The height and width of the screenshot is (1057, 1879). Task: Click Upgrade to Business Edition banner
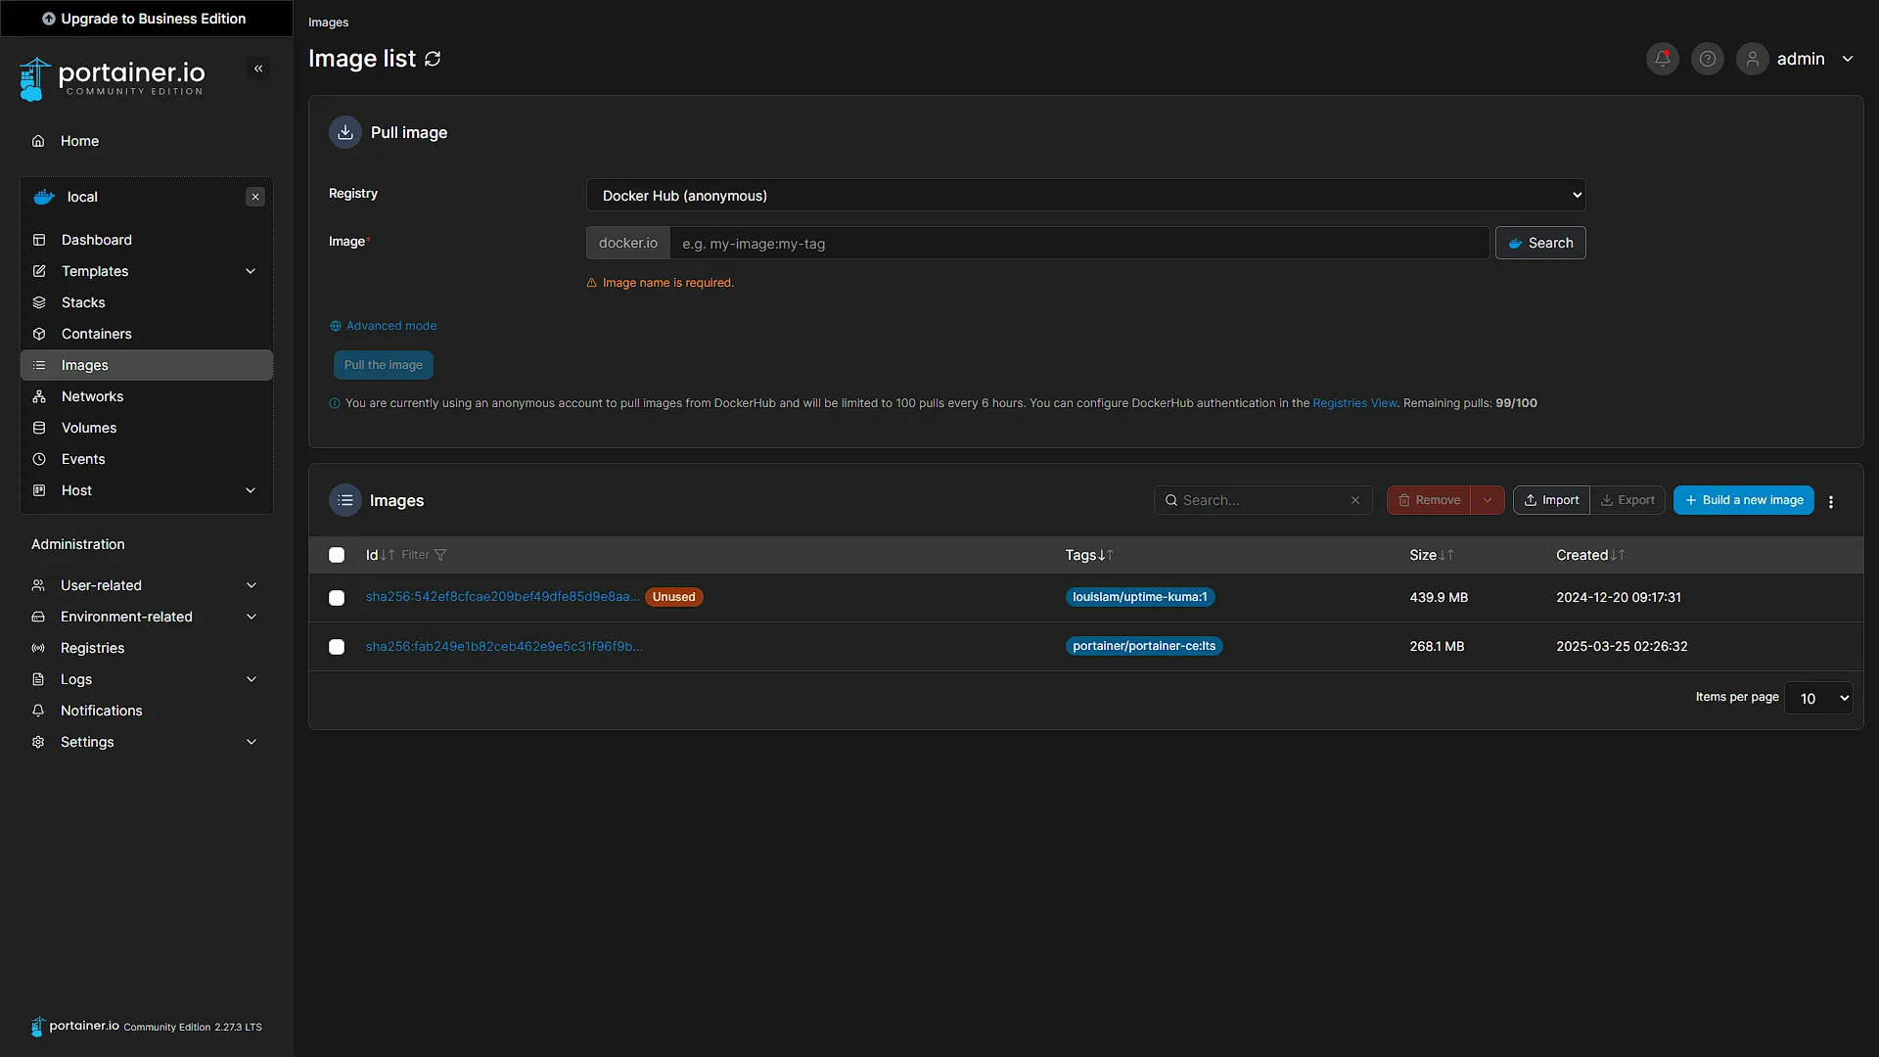click(145, 19)
